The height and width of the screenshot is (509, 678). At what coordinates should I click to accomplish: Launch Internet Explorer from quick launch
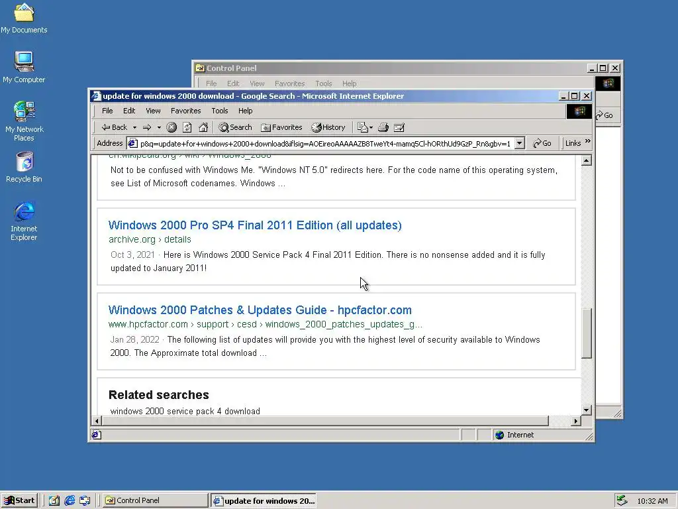point(70,500)
